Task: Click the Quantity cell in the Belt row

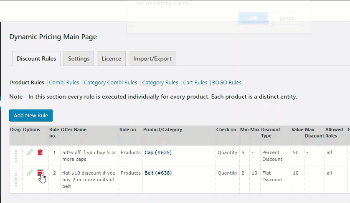Action: [x=228, y=173]
